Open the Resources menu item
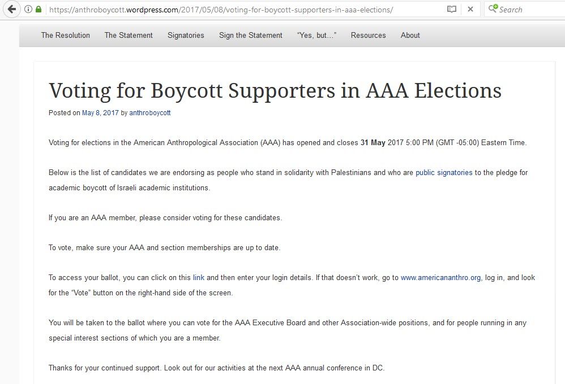This screenshot has width=565, height=384. [368, 35]
